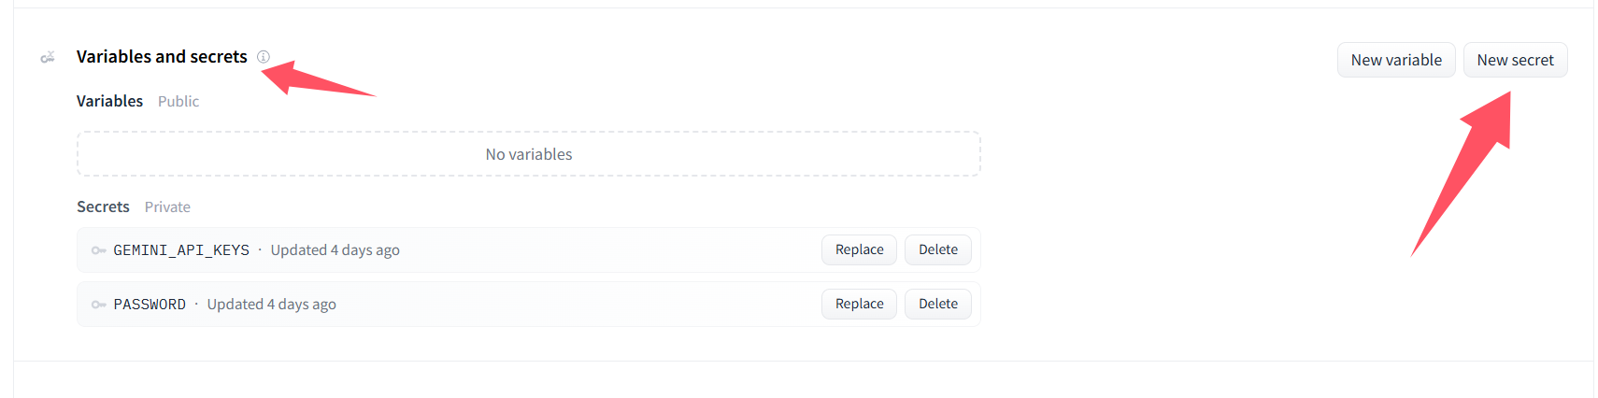Click the key icon next to PASSWORD
The image size is (1598, 398).
pyautogui.click(x=98, y=305)
